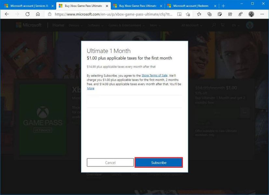Screen dimensions: 269x195
Task: Select the Overview tab below dialog
Action: [x=94, y=175]
